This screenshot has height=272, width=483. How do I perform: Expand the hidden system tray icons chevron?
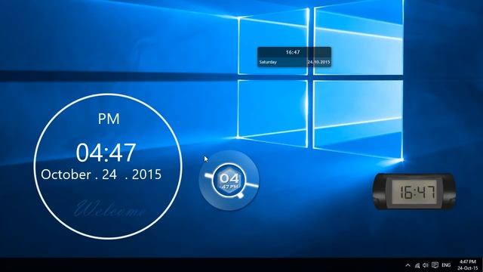[408, 265]
